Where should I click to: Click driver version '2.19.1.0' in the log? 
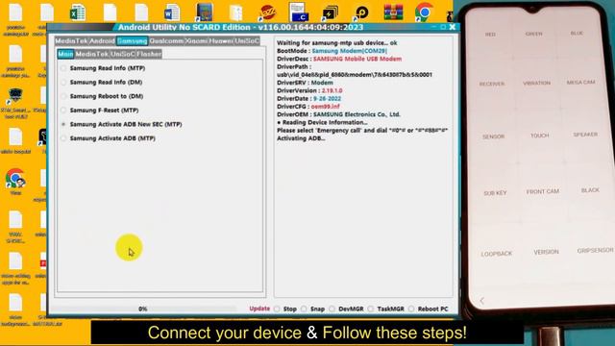point(332,90)
